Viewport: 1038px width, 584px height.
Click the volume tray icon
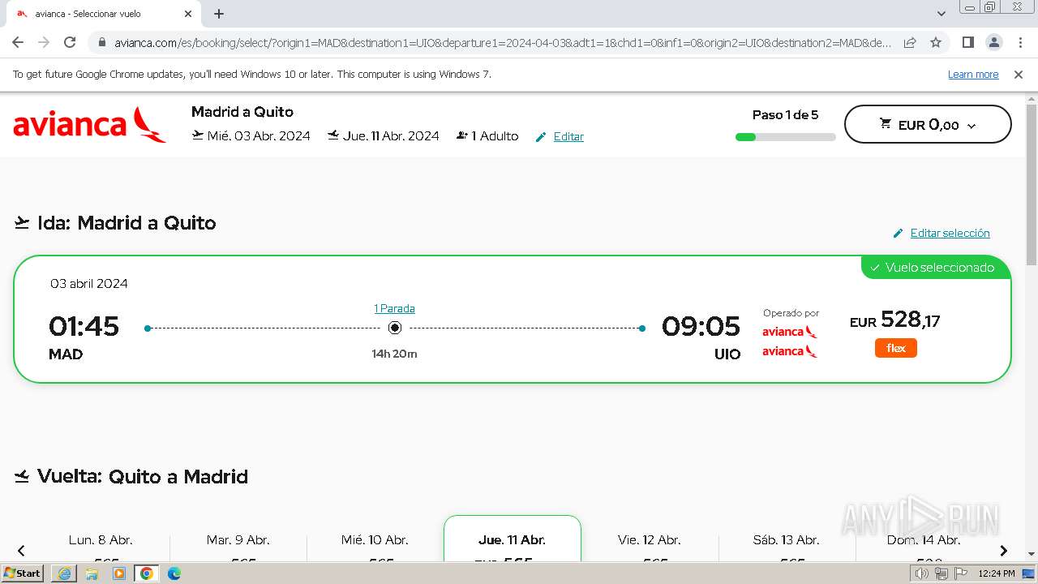click(x=922, y=573)
